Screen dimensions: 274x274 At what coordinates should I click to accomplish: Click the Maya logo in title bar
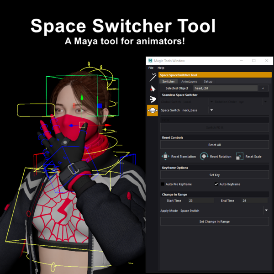tap(150, 61)
